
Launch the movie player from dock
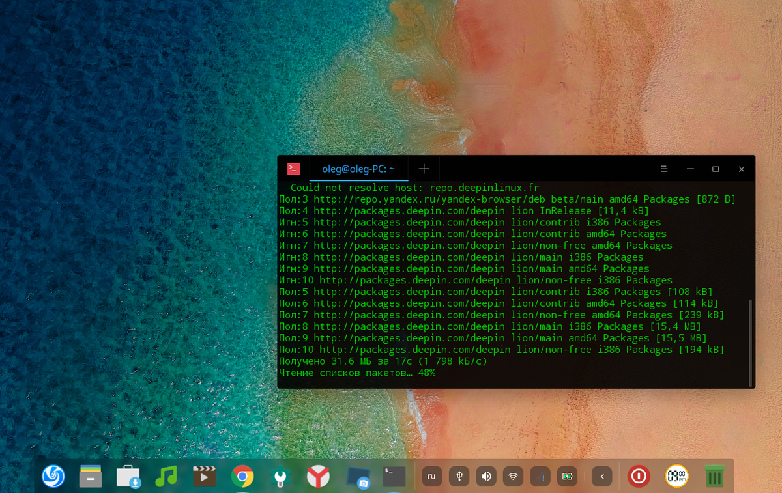click(204, 477)
